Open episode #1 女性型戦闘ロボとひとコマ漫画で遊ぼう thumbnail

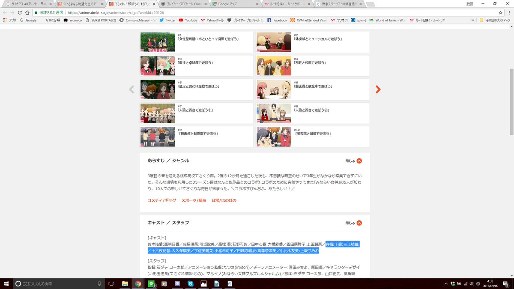coord(158,42)
